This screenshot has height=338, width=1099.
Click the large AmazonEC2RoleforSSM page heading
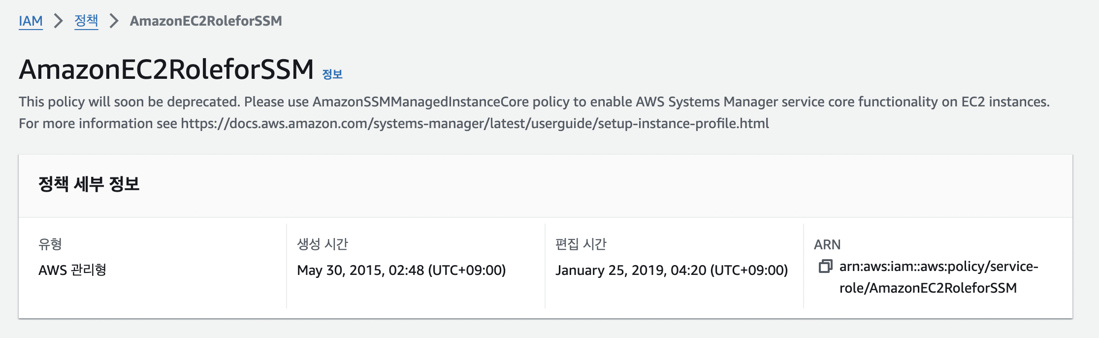click(166, 69)
